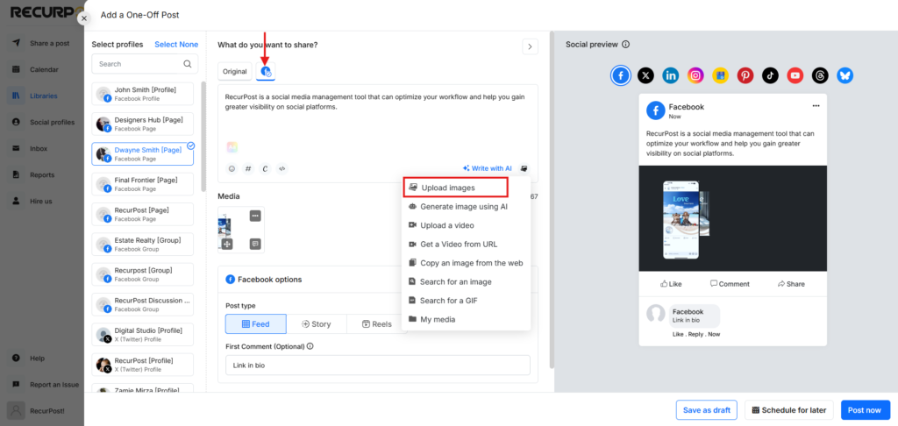
Task: Choose Copy an image from the web
Action: point(466,263)
